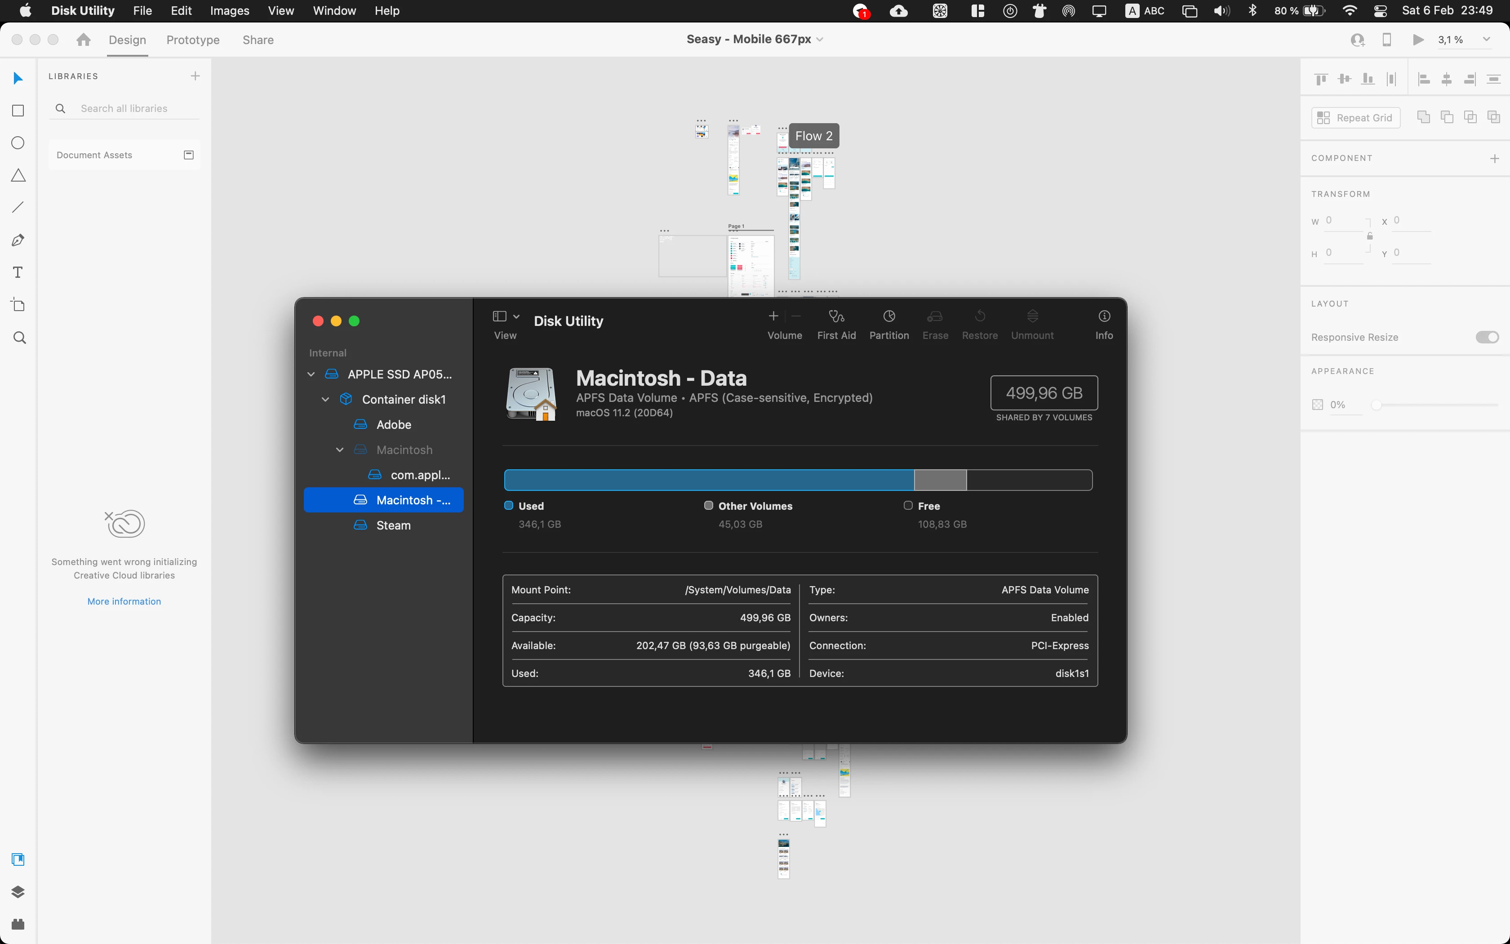Click the Info icon in Disk Utility
This screenshot has height=944, width=1510.
click(1104, 316)
